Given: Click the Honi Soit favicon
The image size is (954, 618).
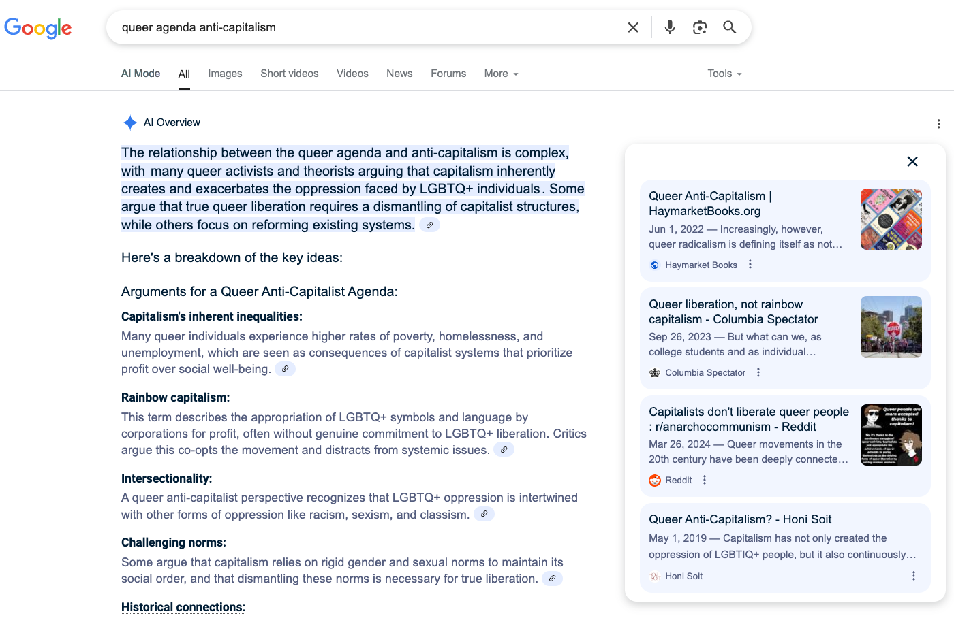Looking at the screenshot, I should (x=655, y=576).
